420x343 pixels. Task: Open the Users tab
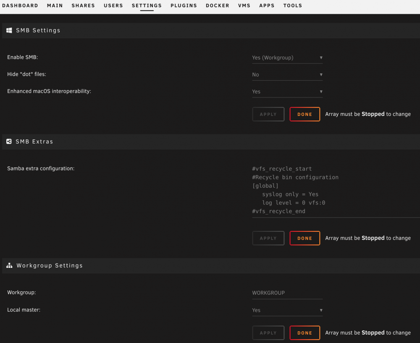pyautogui.click(x=113, y=5)
